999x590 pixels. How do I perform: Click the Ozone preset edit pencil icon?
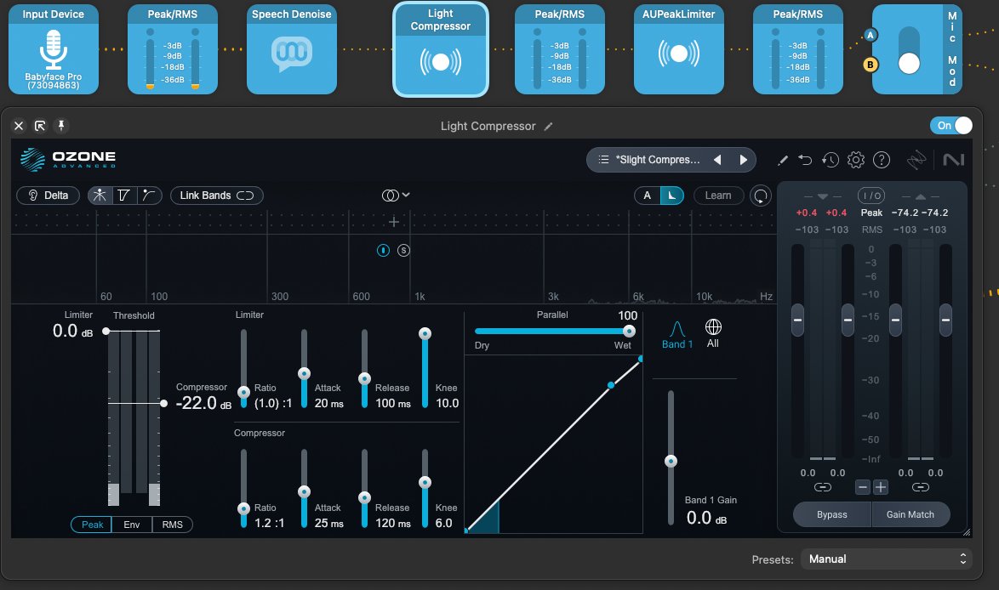point(782,160)
